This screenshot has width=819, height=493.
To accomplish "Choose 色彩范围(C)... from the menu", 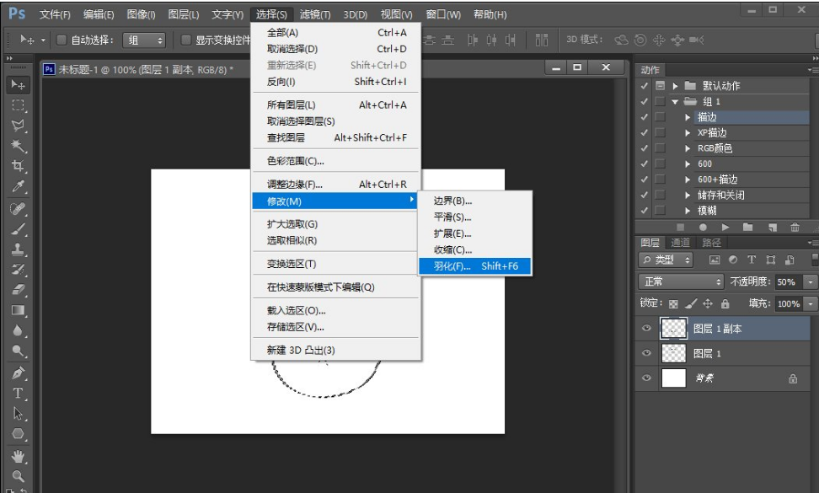I will pyautogui.click(x=295, y=161).
